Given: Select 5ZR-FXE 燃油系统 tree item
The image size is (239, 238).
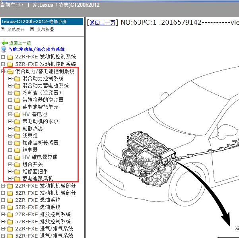Looking at the screenshot, I should point(38,207).
